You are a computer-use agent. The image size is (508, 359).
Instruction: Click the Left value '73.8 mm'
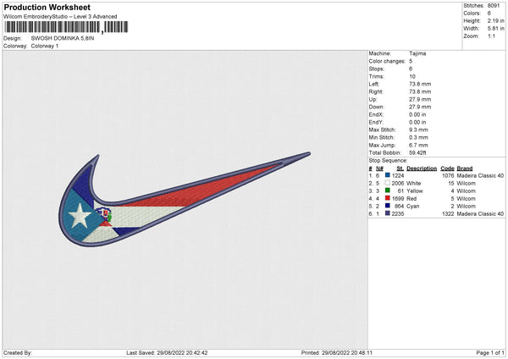(420, 84)
